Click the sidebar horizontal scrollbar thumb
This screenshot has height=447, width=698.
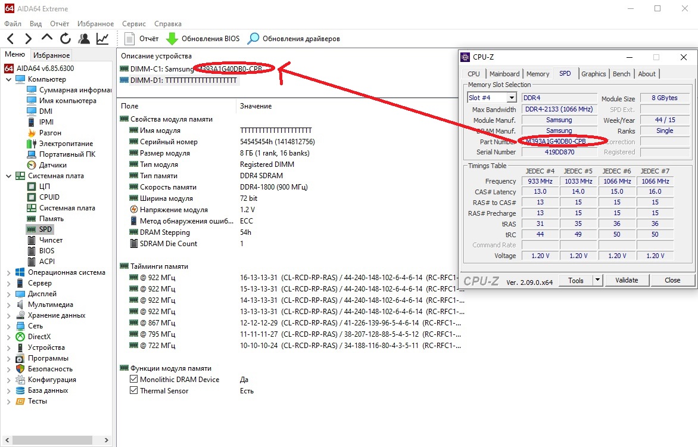coord(52,440)
